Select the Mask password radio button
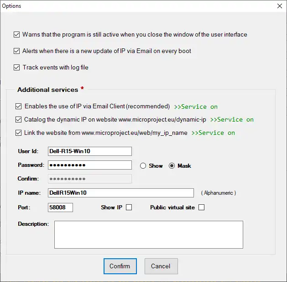287x282 pixels. [x=172, y=166]
